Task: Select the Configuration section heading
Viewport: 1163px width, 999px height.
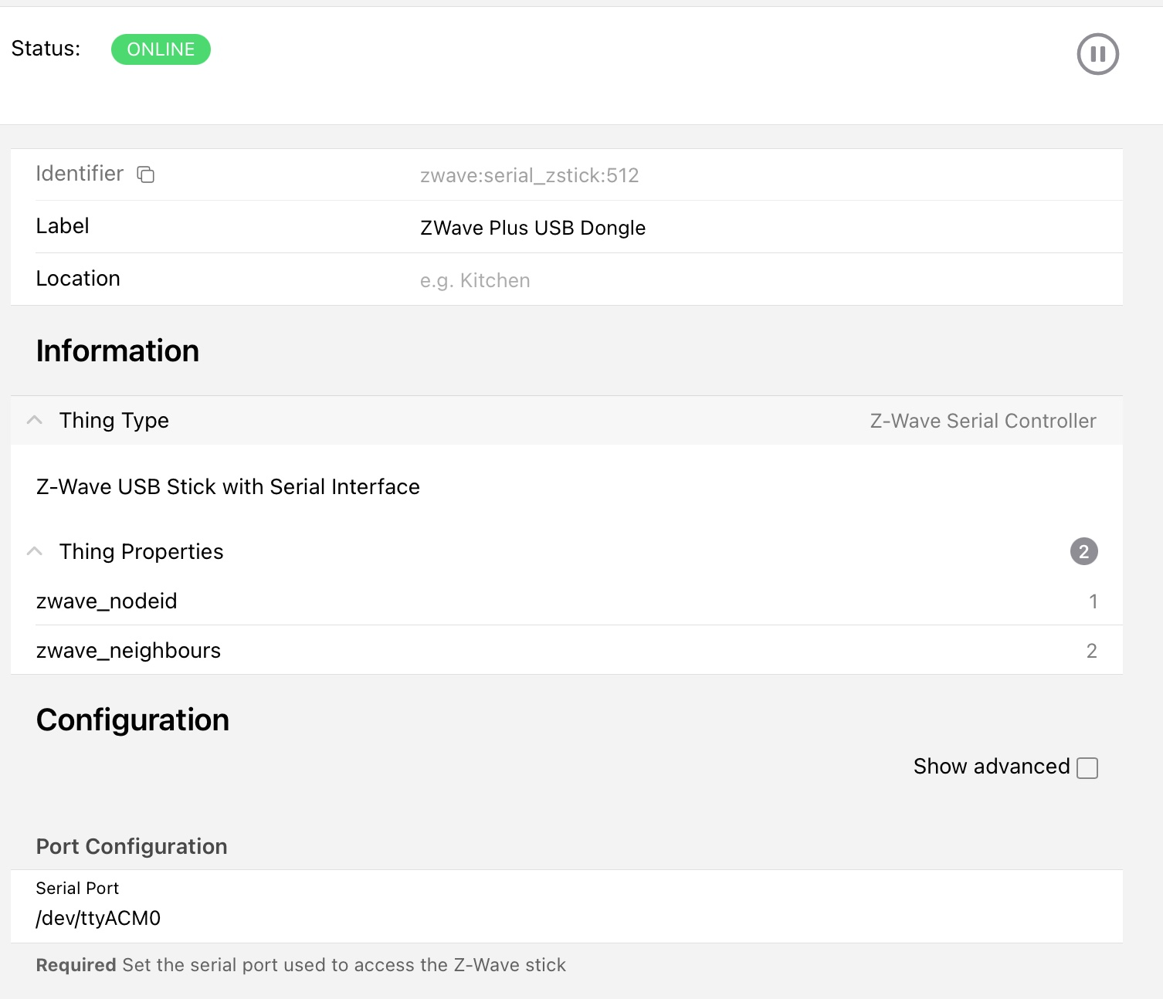Action: [132, 720]
